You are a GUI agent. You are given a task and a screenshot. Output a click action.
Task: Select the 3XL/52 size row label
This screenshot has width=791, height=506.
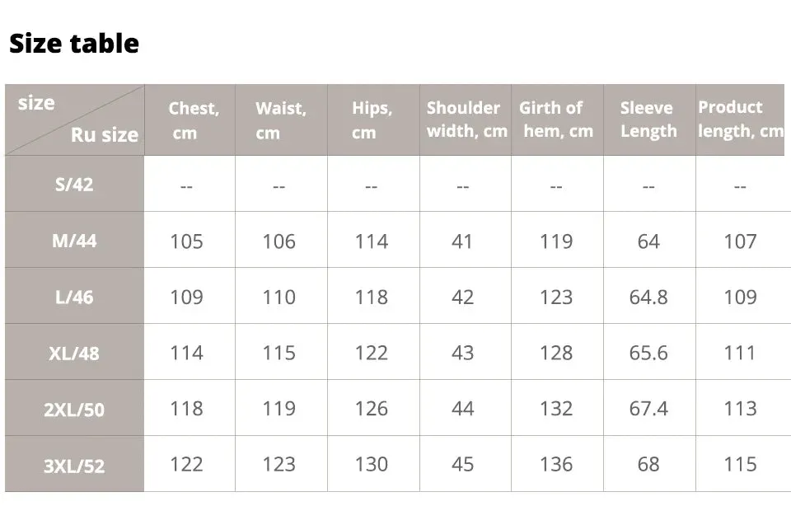pyautogui.click(x=75, y=465)
